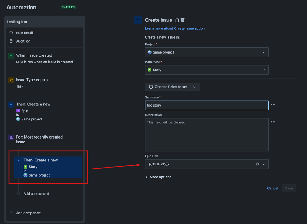Click the Summary field with foo story
The height and width of the screenshot is (224, 307).
tap(207, 105)
